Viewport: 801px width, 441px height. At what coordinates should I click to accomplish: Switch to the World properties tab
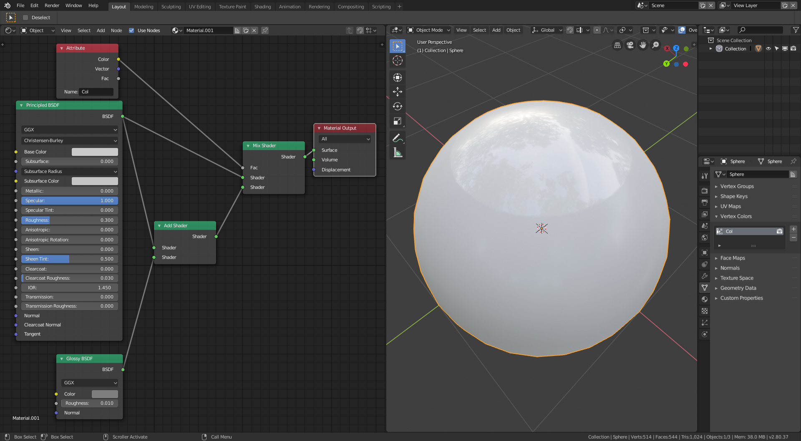[705, 237]
